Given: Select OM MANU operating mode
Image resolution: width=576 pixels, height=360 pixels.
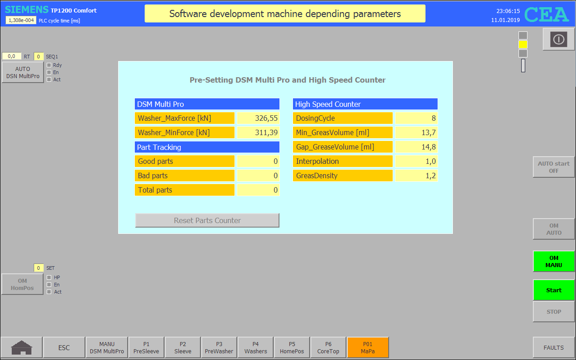Looking at the screenshot, I should pos(554,261).
